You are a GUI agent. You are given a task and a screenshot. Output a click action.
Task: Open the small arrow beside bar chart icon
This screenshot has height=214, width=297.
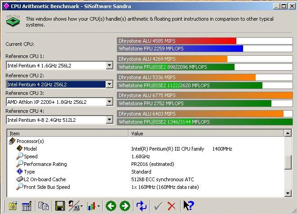coord(98,206)
